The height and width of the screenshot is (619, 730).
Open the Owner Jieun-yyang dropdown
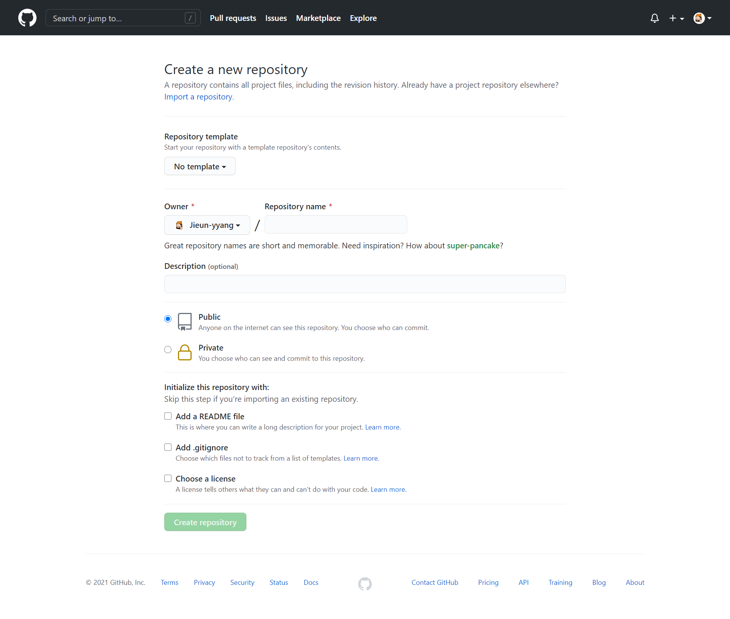click(207, 225)
